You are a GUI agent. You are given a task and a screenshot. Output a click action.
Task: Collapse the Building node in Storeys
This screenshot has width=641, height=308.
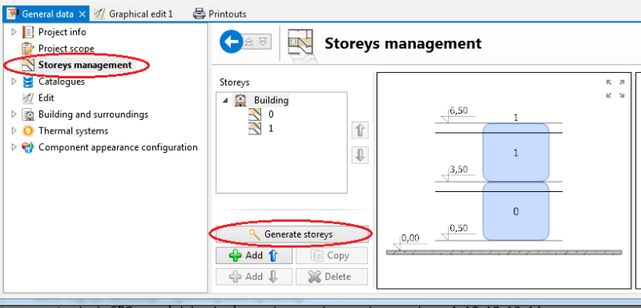pyautogui.click(x=225, y=101)
